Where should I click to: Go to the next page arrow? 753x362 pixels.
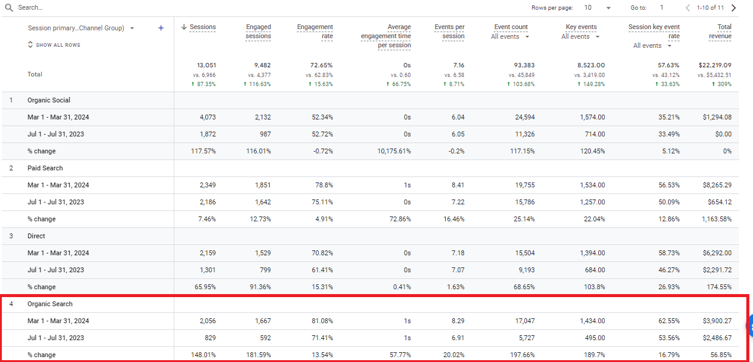734,8
